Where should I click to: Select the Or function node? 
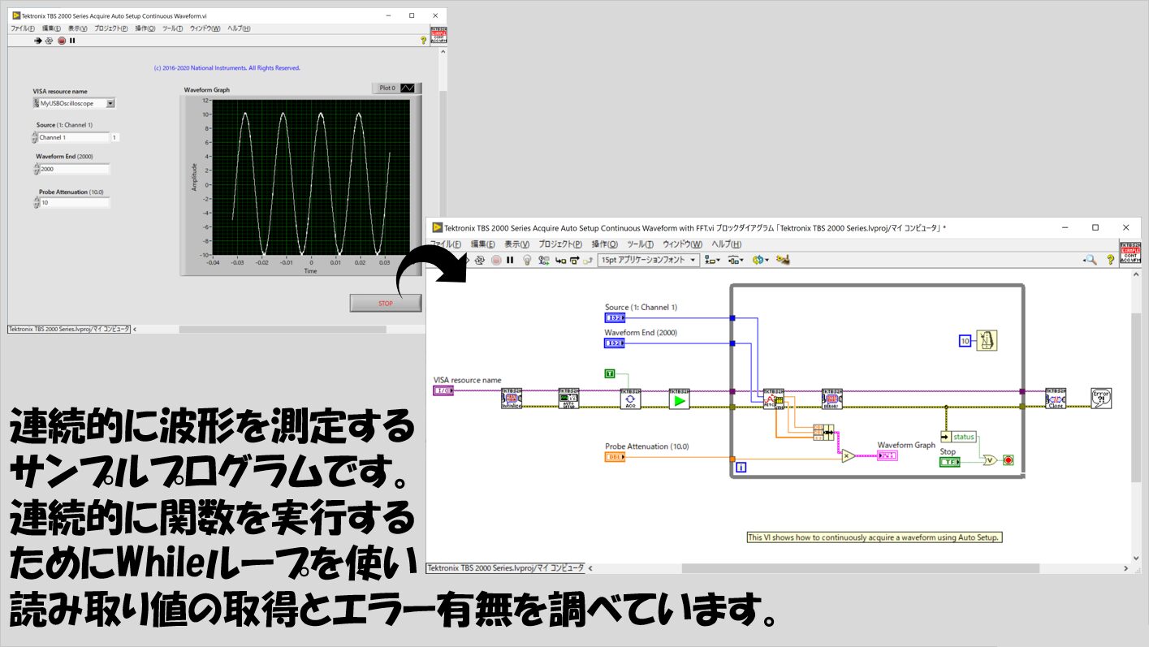[x=989, y=460]
